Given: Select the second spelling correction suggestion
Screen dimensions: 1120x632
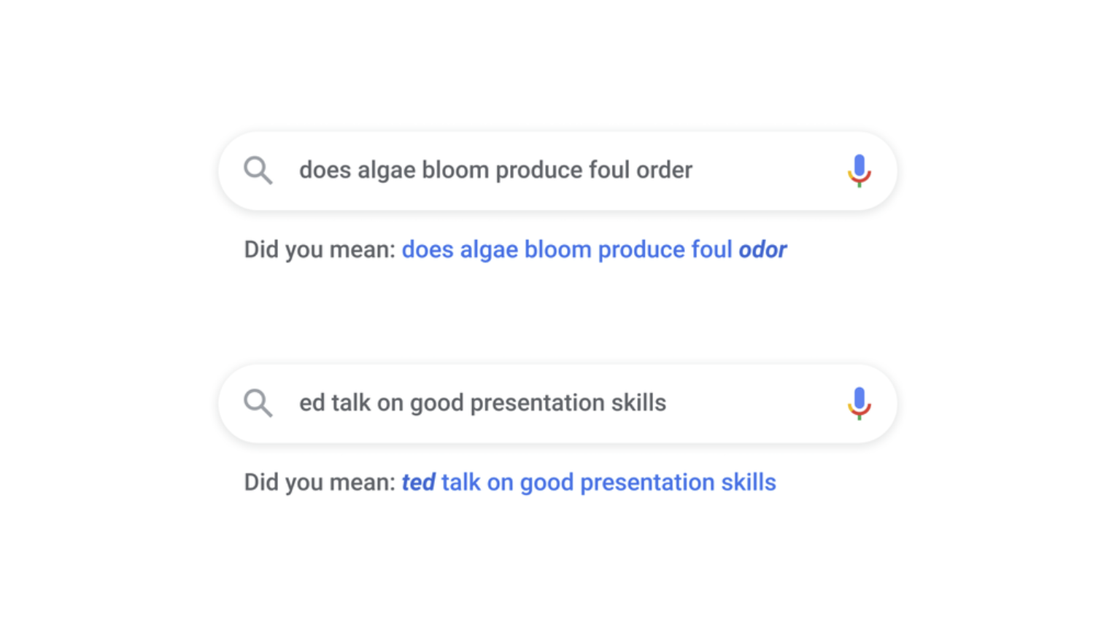Looking at the screenshot, I should pyautogui.click(x=511, y=482).
